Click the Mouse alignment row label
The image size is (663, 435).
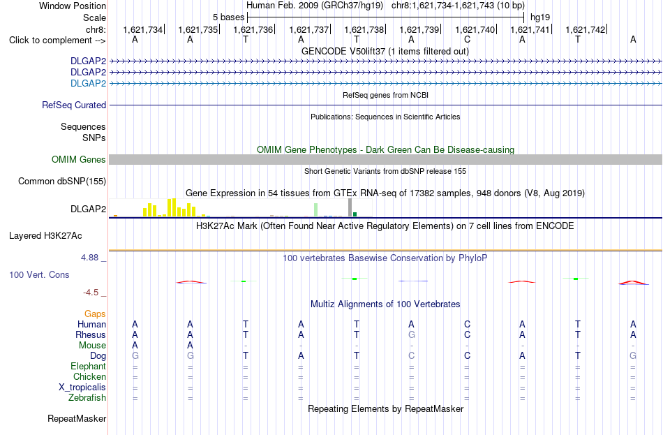(x=92, y=346)
